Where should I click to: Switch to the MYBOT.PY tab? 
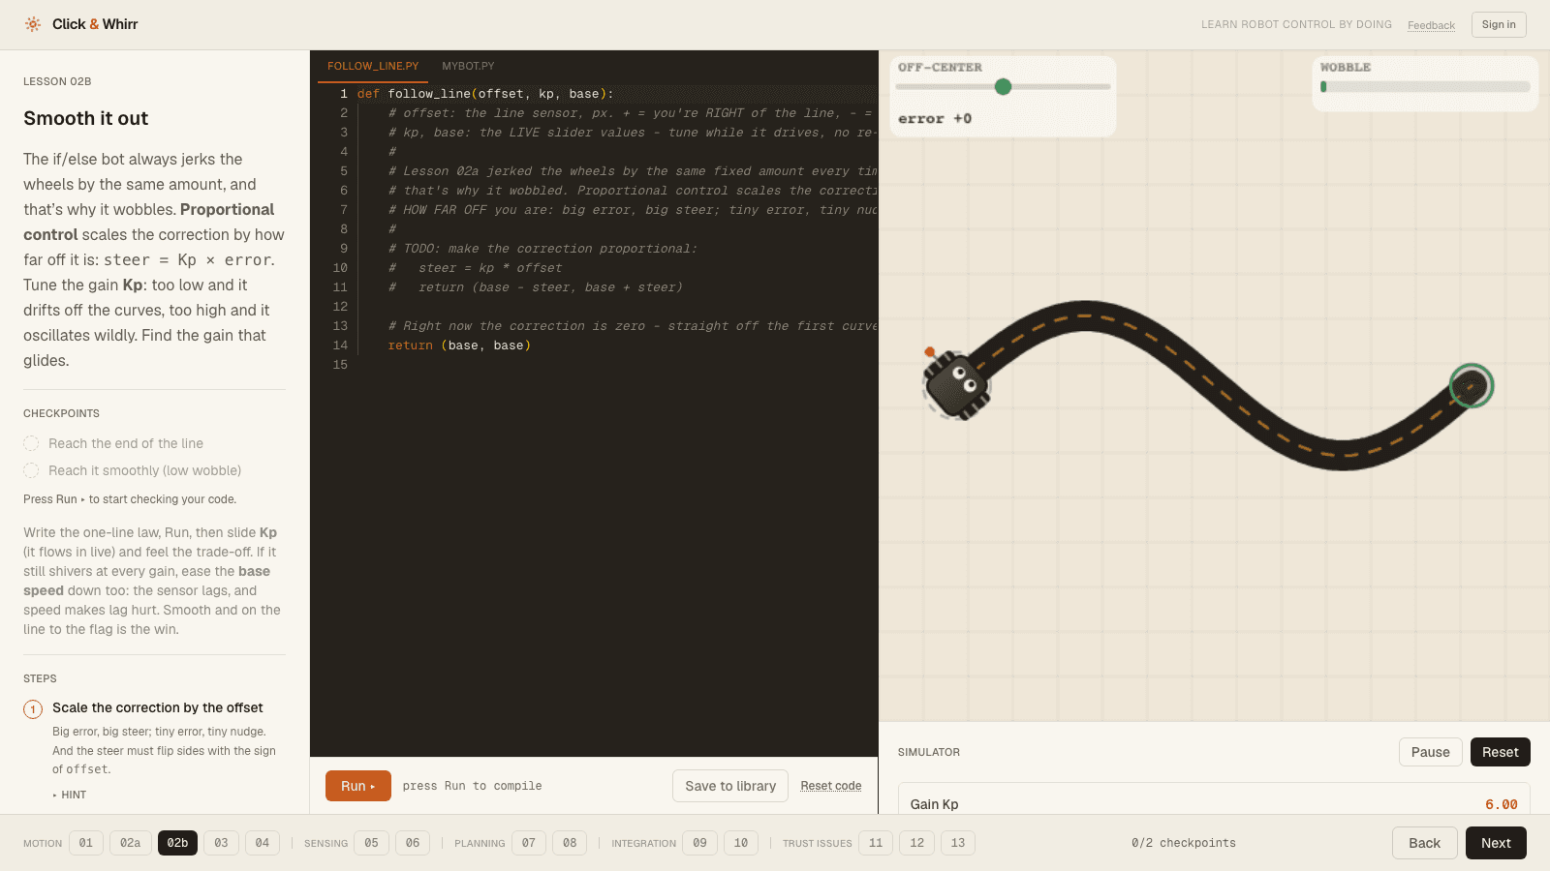pyautogui.click(x=468, y=66)
